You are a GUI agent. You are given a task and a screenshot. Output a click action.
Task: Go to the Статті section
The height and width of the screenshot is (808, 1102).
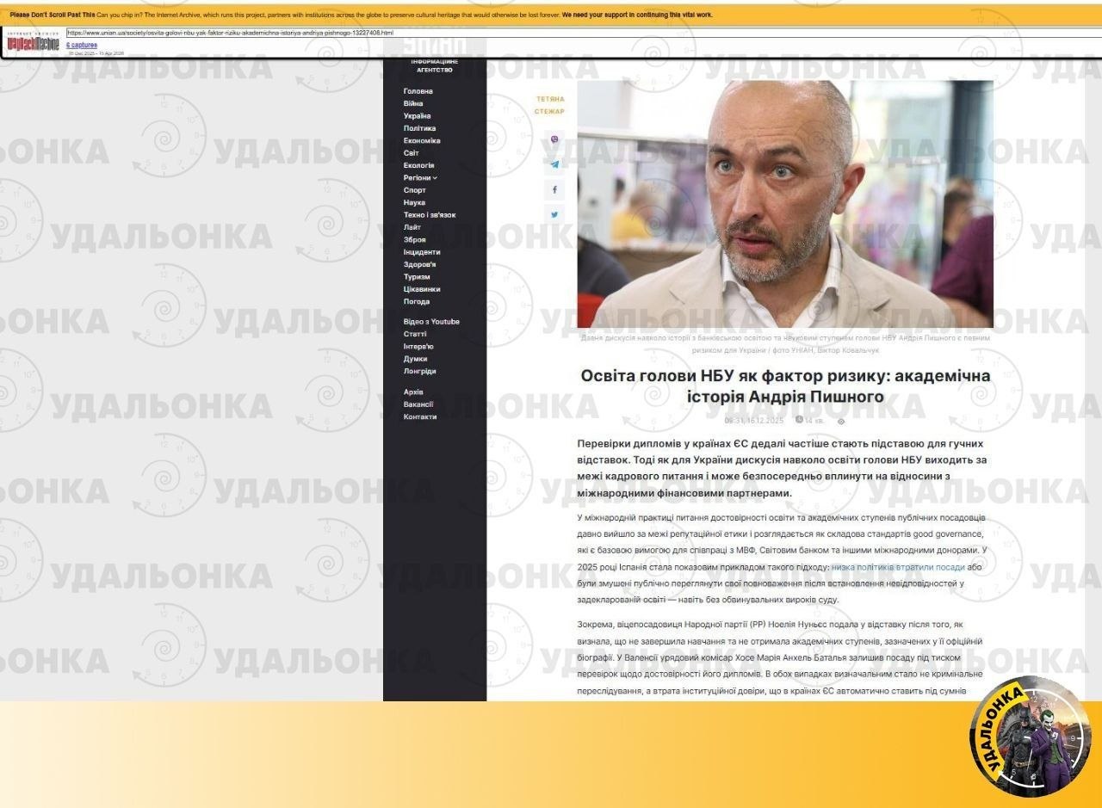pyautogui.click(x=415, y=334)
